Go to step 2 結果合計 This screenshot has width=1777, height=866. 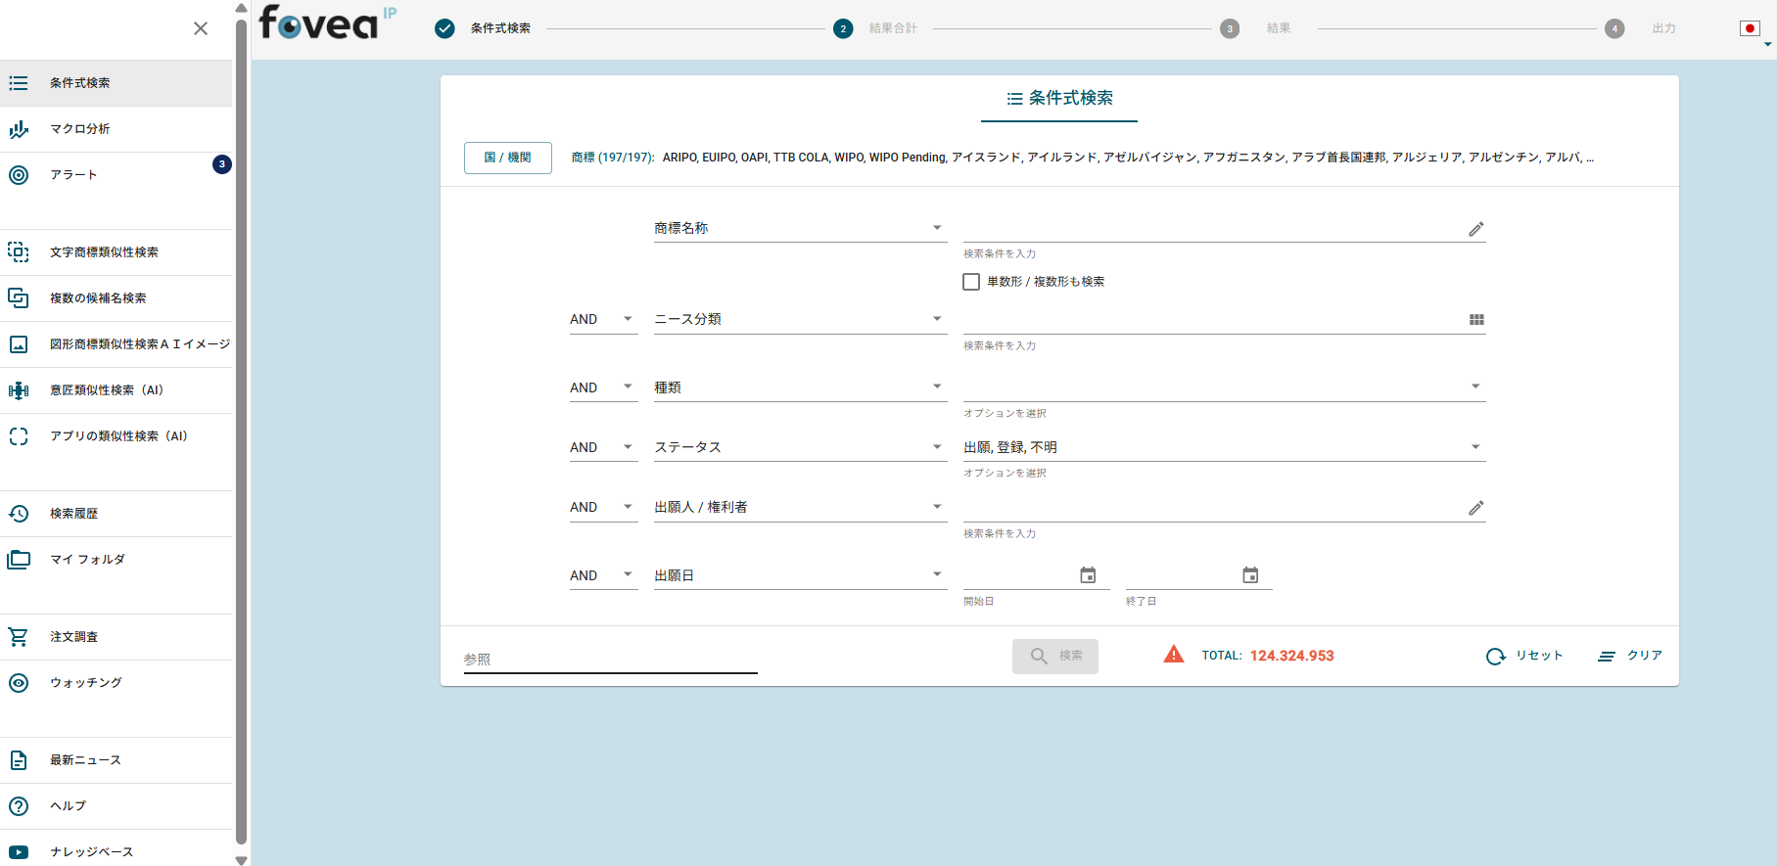click(x=875, y=28)
